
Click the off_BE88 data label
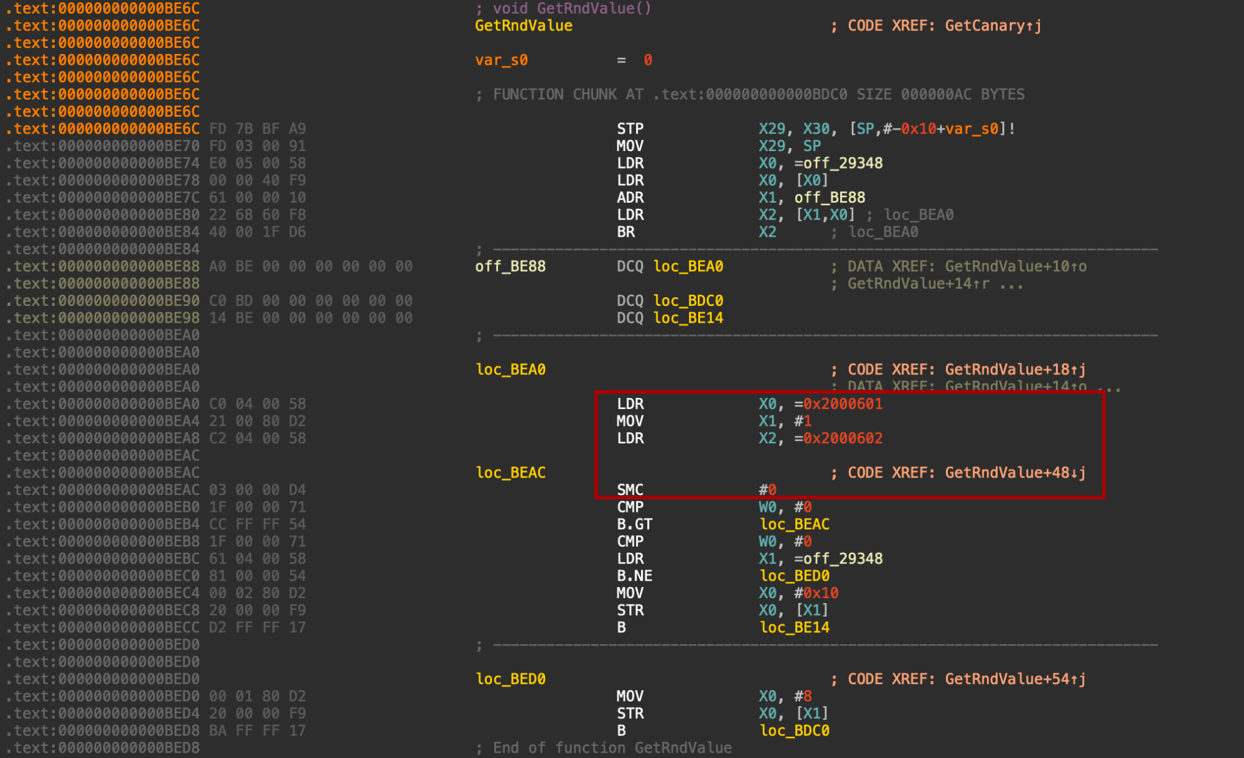coord(508,266)
